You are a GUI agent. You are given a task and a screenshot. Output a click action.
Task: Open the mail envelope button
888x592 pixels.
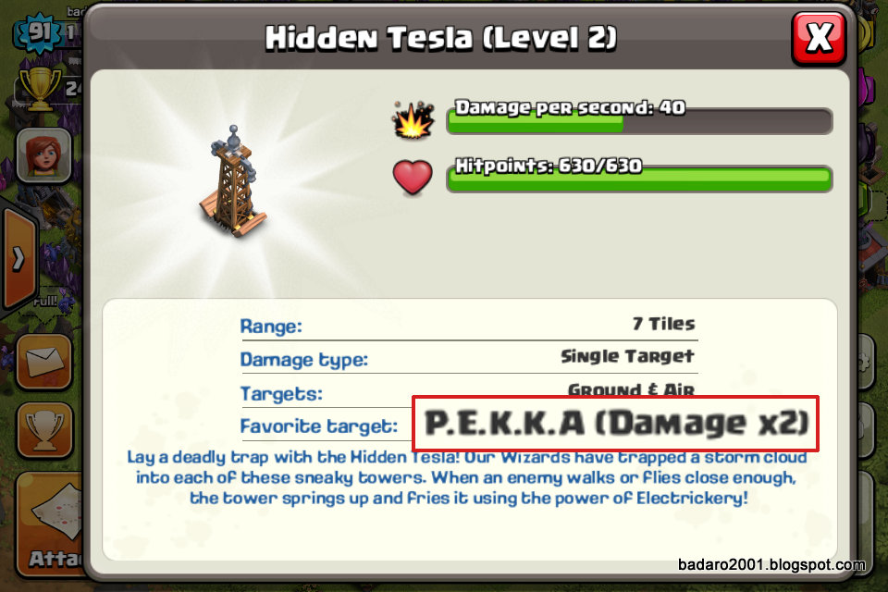pos(44,363)
